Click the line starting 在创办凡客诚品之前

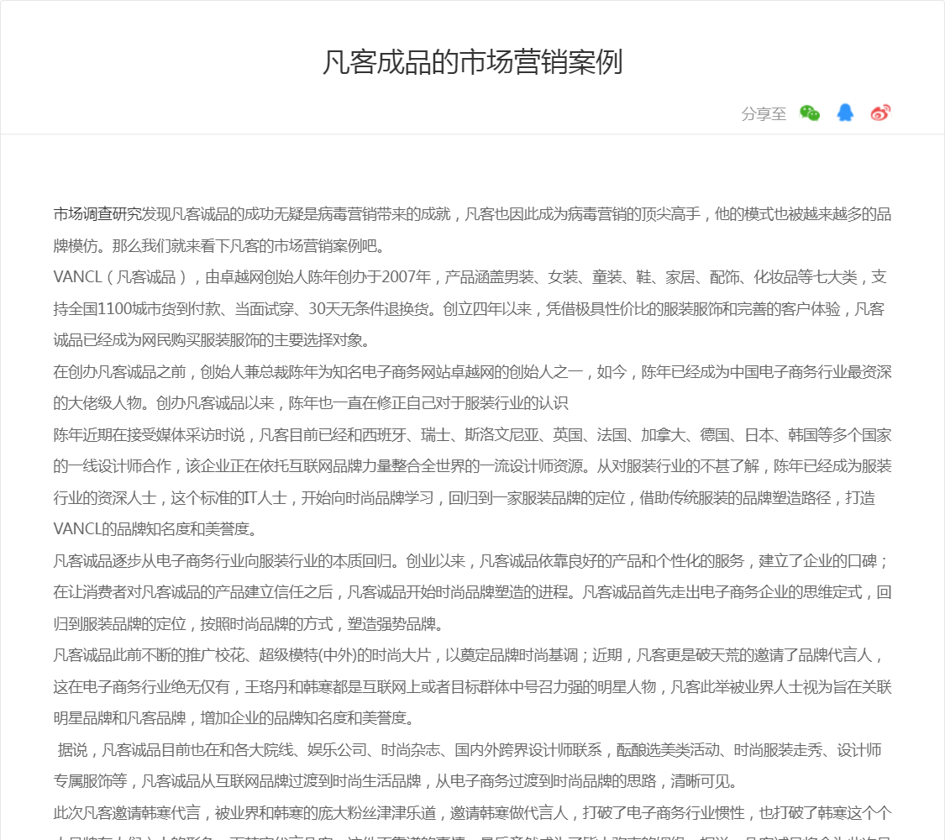click(472, 372)
